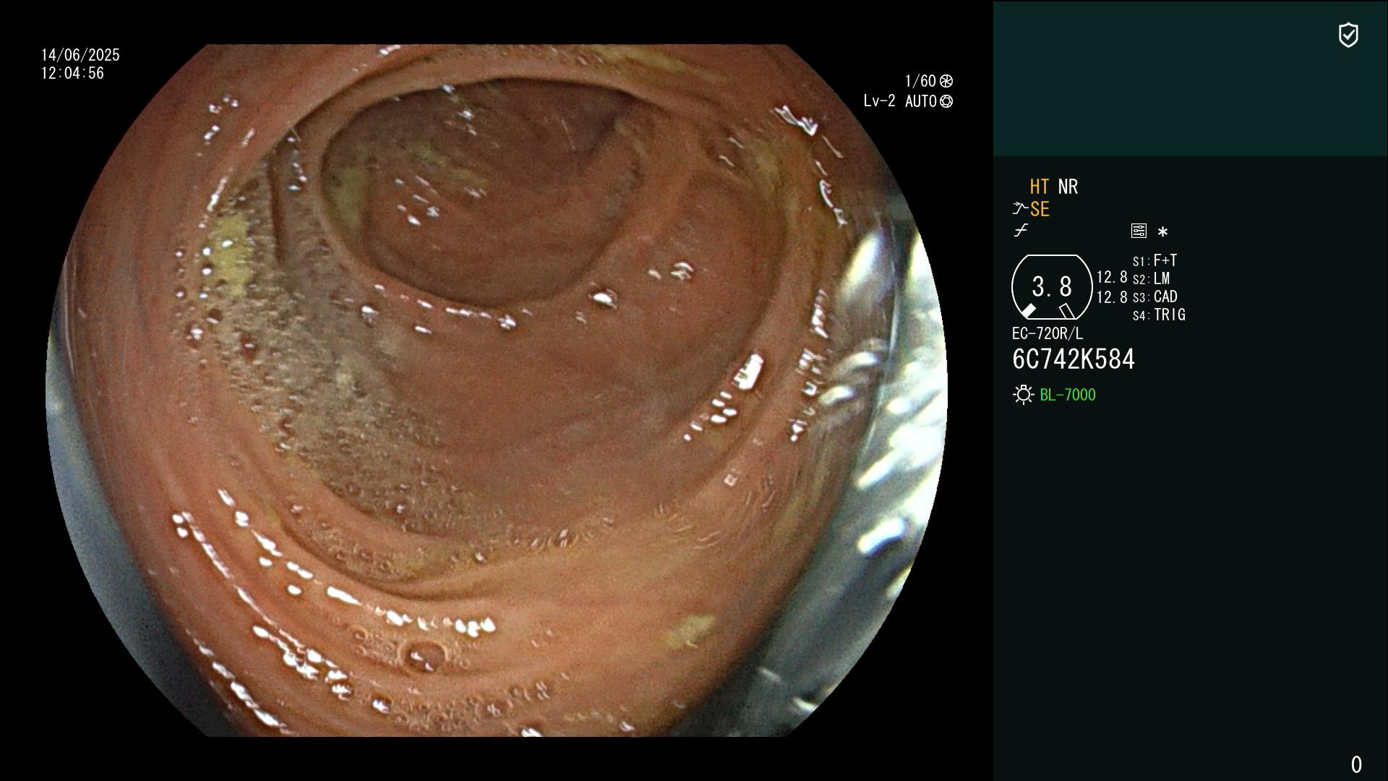The height and width of the screenshot is (781, 1388).
Task: Click the image counter 0 at bottom right
Action: click(x=1356, y=764)
